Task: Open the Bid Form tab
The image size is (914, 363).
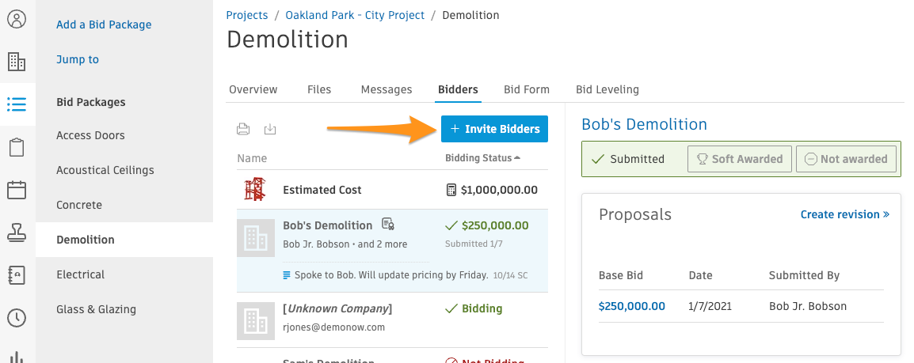Action: (x=527, y=89)
